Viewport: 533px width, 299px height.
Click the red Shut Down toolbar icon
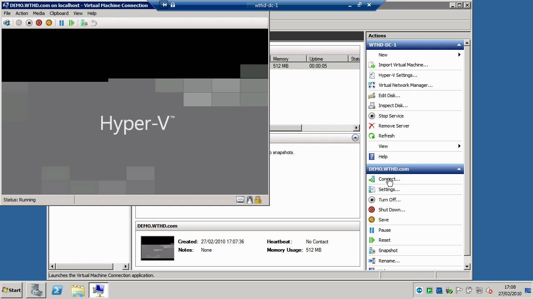pyautogui.click(x=39, y=23)
